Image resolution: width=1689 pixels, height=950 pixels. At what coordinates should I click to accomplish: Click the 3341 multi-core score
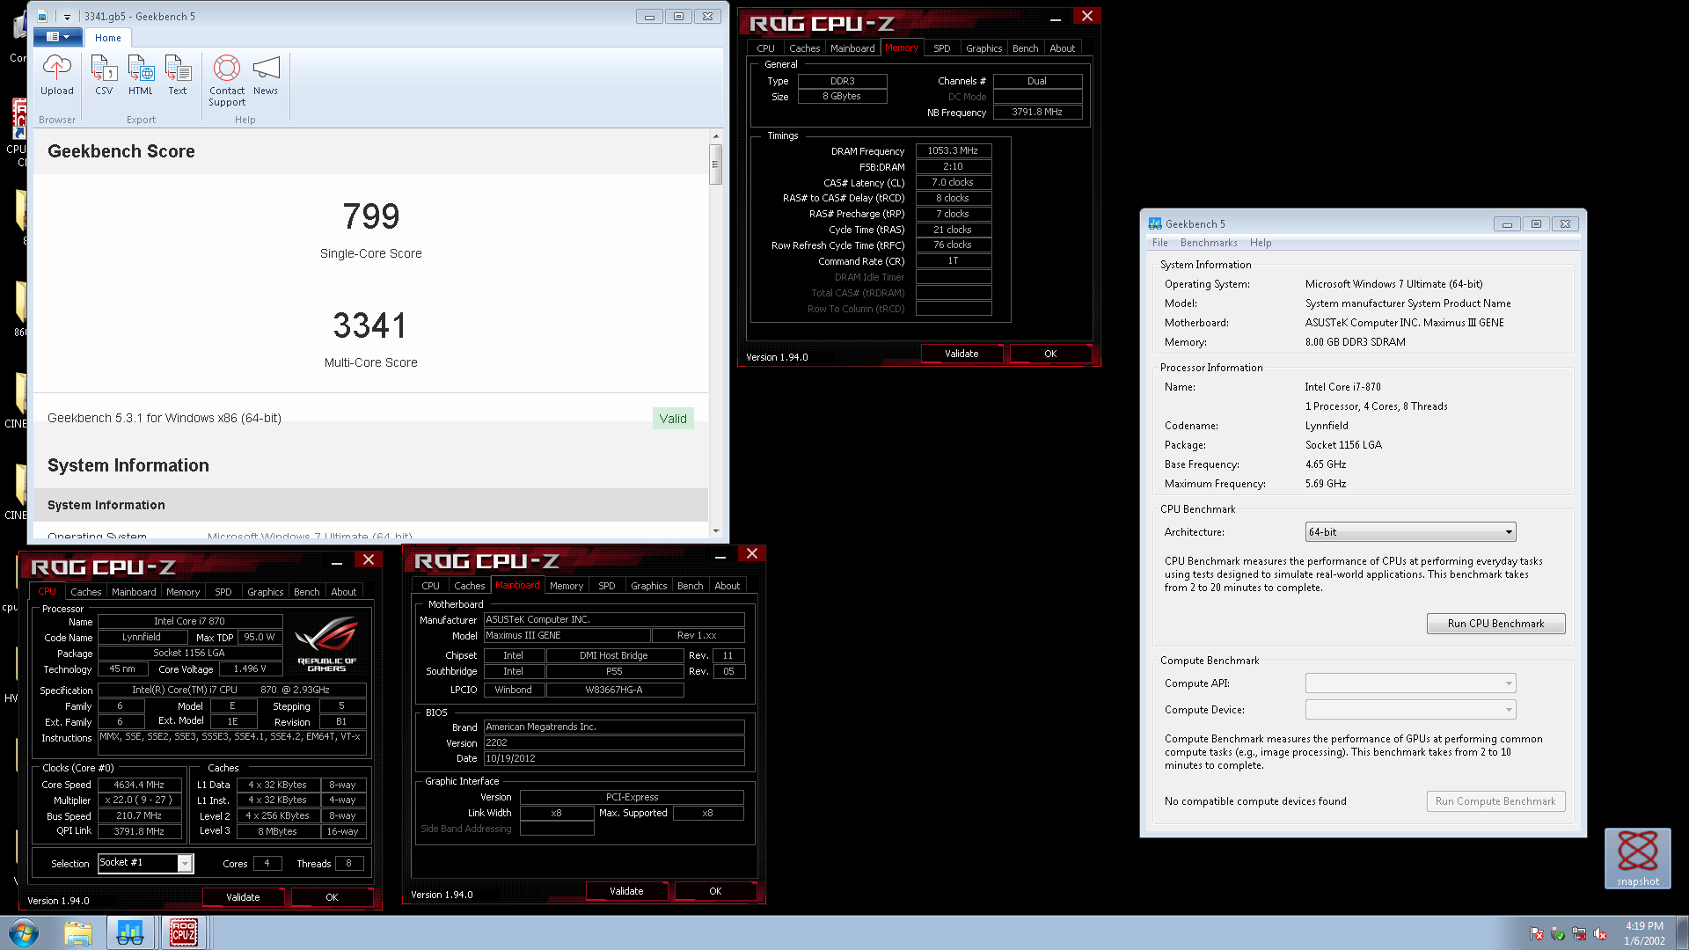coord(370,325)
